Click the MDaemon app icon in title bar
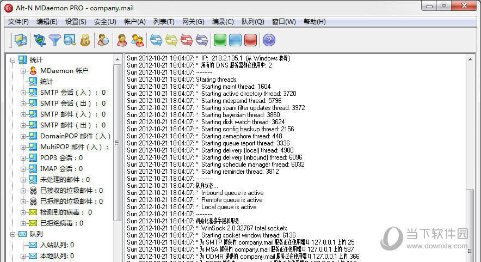This screenshot has width=481, height=262. [9, 8]
